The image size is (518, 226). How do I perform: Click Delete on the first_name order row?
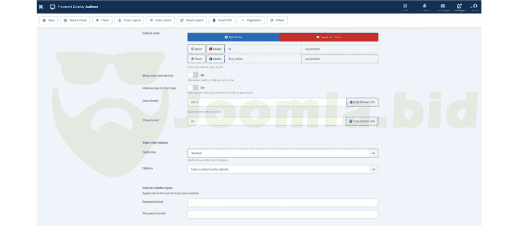[x=215, y=59]
